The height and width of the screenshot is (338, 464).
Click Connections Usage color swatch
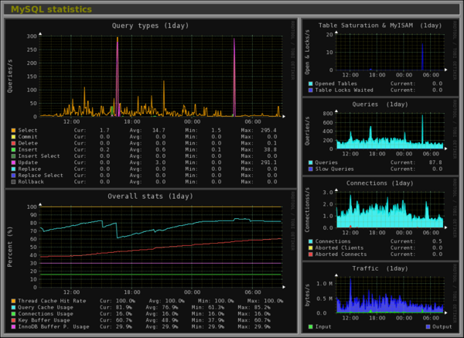pos(13,314)
